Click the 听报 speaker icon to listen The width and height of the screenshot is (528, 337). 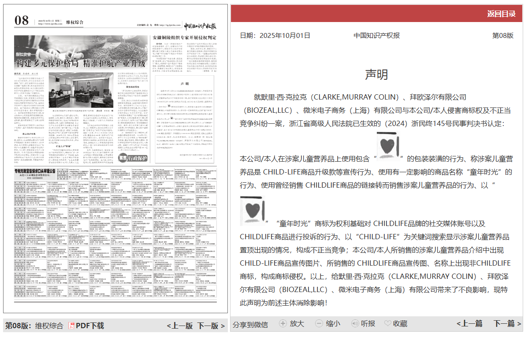[355, 323]
